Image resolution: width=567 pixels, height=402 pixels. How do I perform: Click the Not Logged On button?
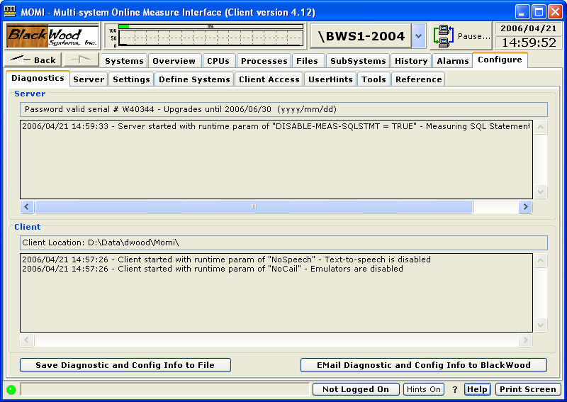(356, 389)
